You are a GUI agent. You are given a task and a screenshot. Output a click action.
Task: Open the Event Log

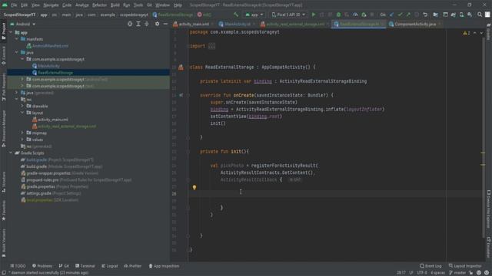430,266
